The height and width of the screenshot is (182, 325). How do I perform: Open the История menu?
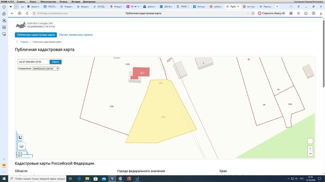pos(76,2)
